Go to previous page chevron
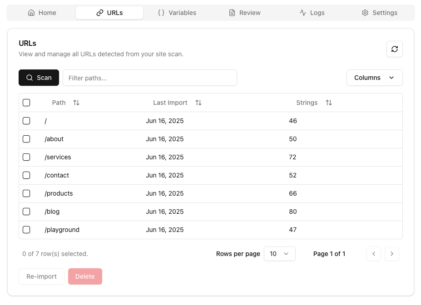Screen dimensions: 421x305 pos(374,254)
